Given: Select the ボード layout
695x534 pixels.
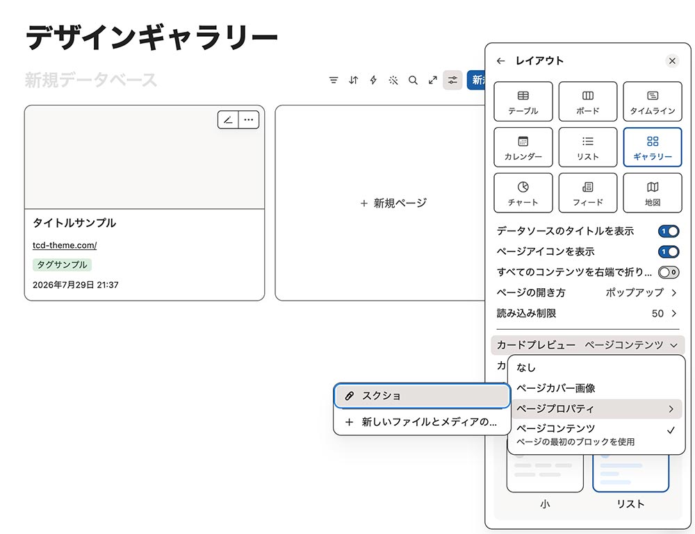Looking at the screenshot, I should [x=588, y=101].
